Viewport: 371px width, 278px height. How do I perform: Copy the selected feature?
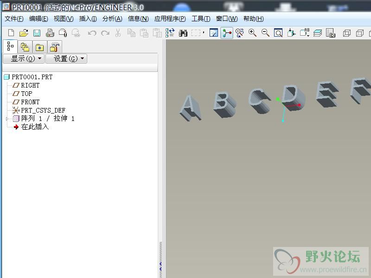pyautogui.click(x=131, y=33)
